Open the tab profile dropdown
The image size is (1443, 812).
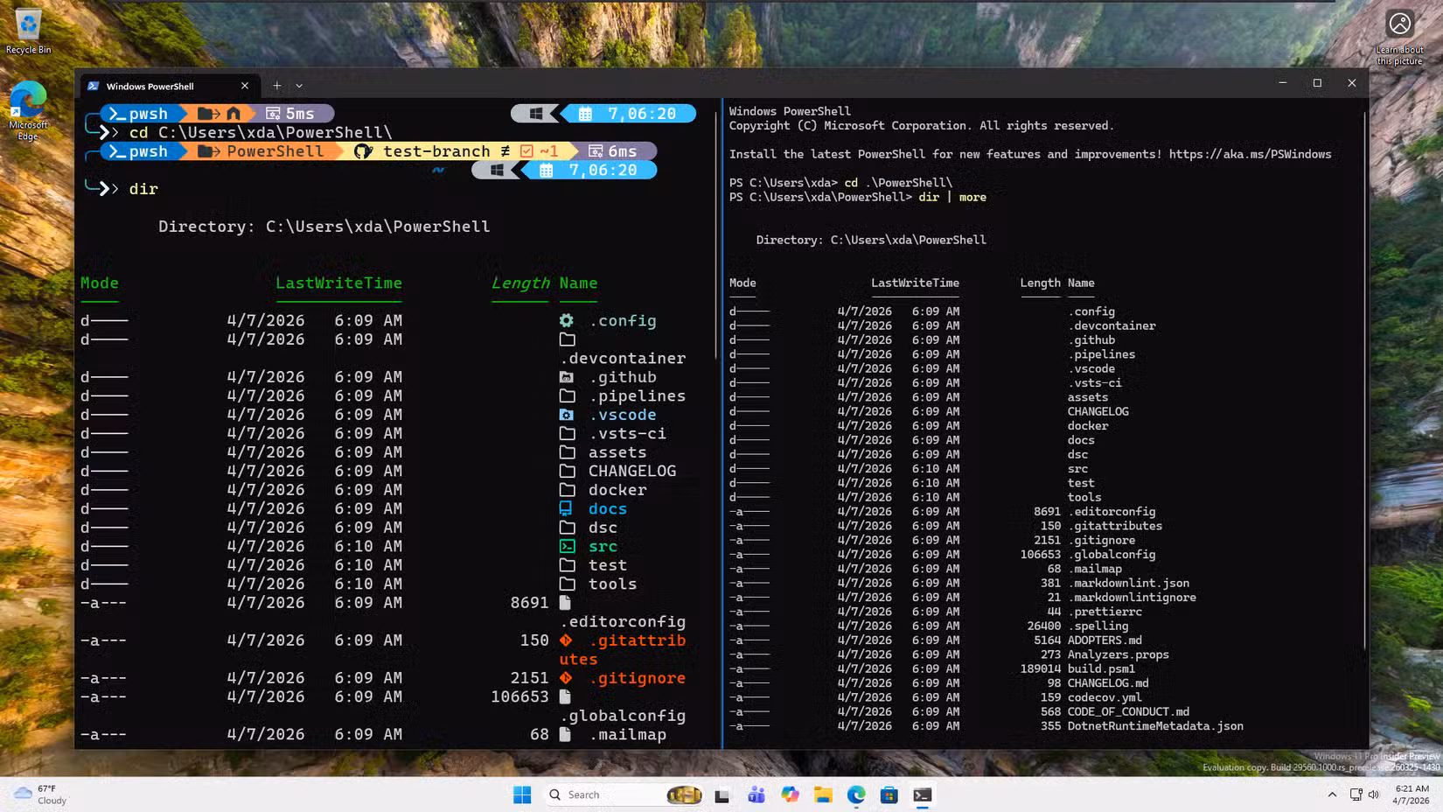click(x=299, y=86)
